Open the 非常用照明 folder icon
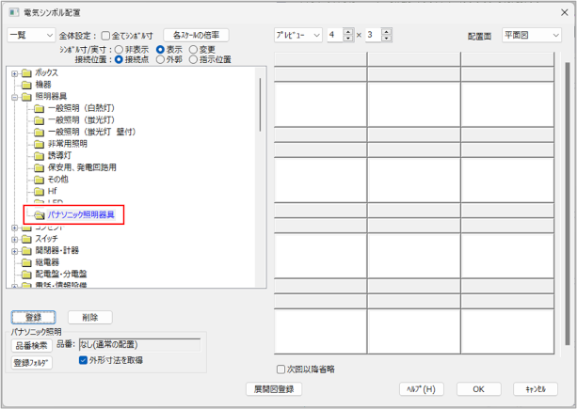 click(x=40, y=144)
